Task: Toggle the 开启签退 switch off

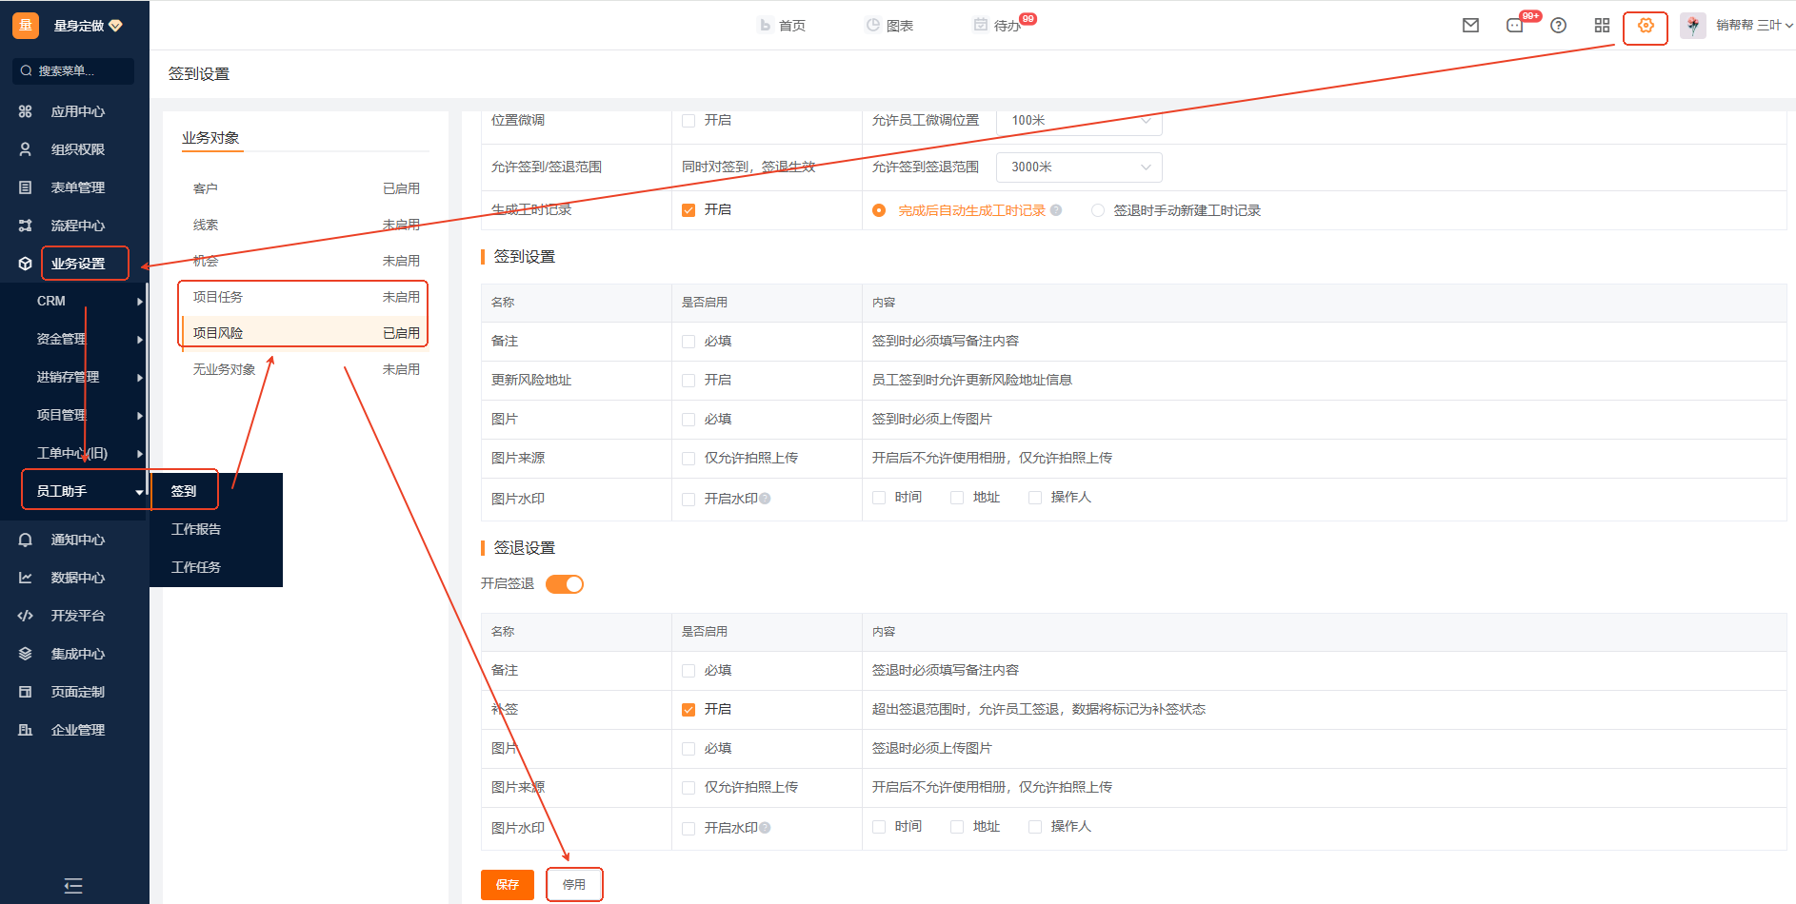Action: [565, 584]
